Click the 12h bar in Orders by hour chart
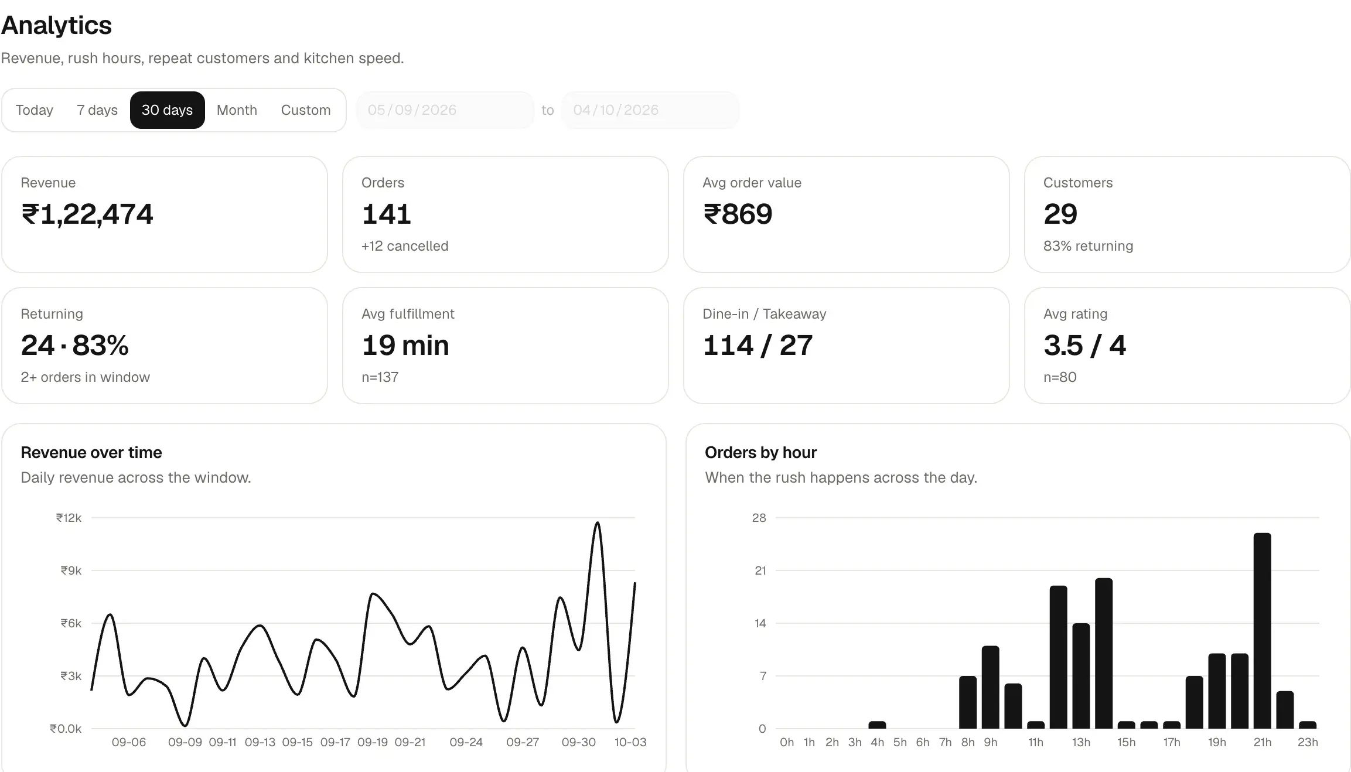This screenshot has width=1351, height=772. (1059, 657)
